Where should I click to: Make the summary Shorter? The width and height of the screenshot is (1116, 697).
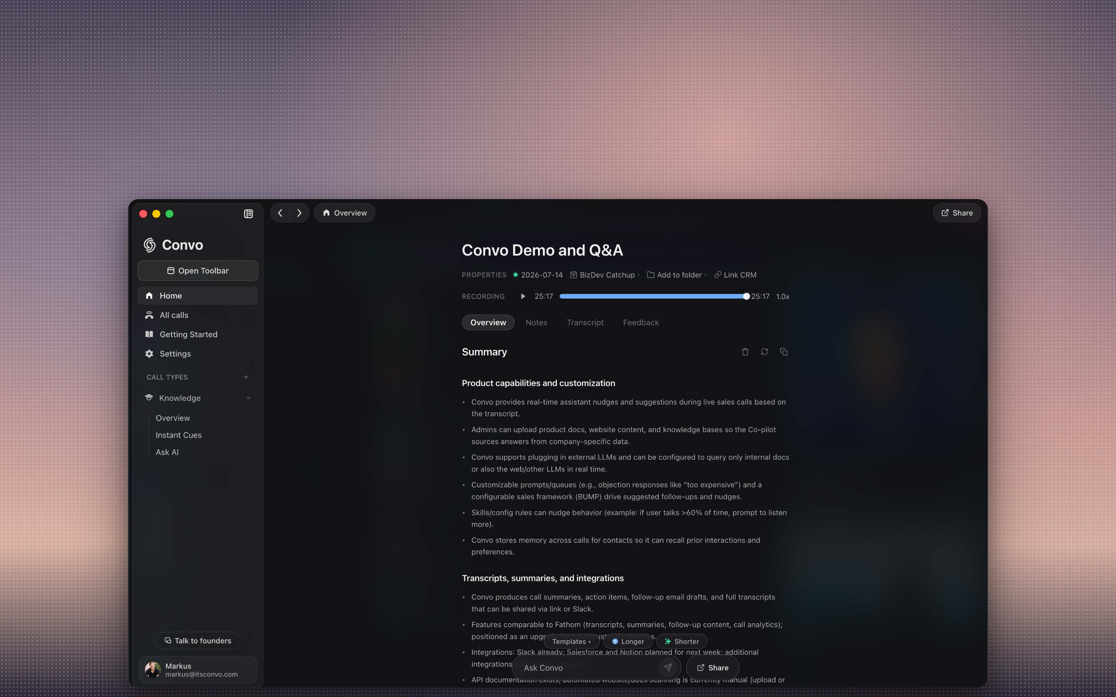click(x=682, y=641)
